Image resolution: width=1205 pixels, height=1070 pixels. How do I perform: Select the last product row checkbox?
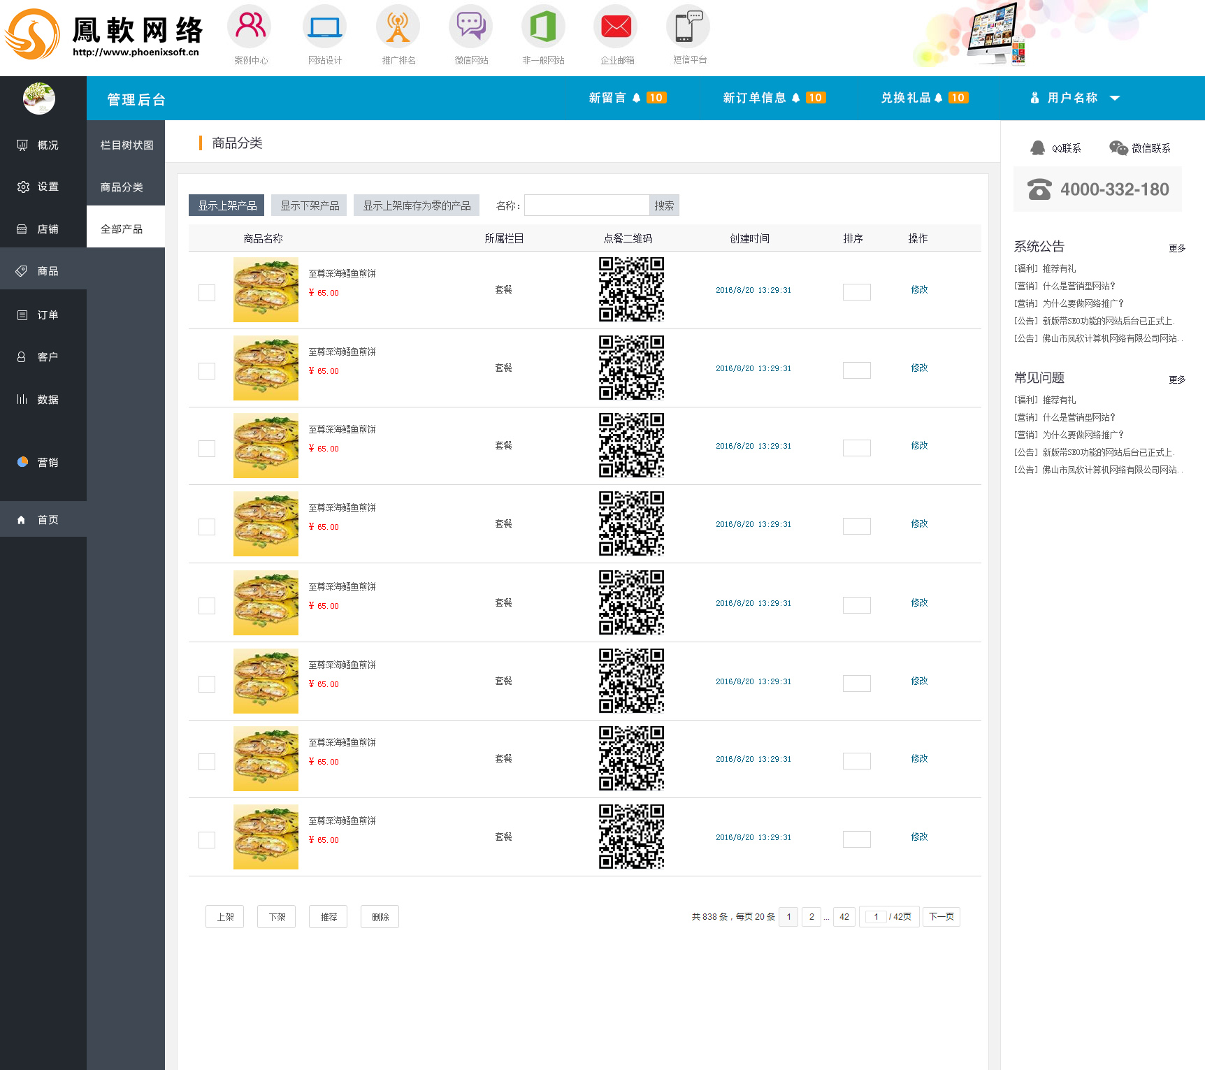coord(207,840)
